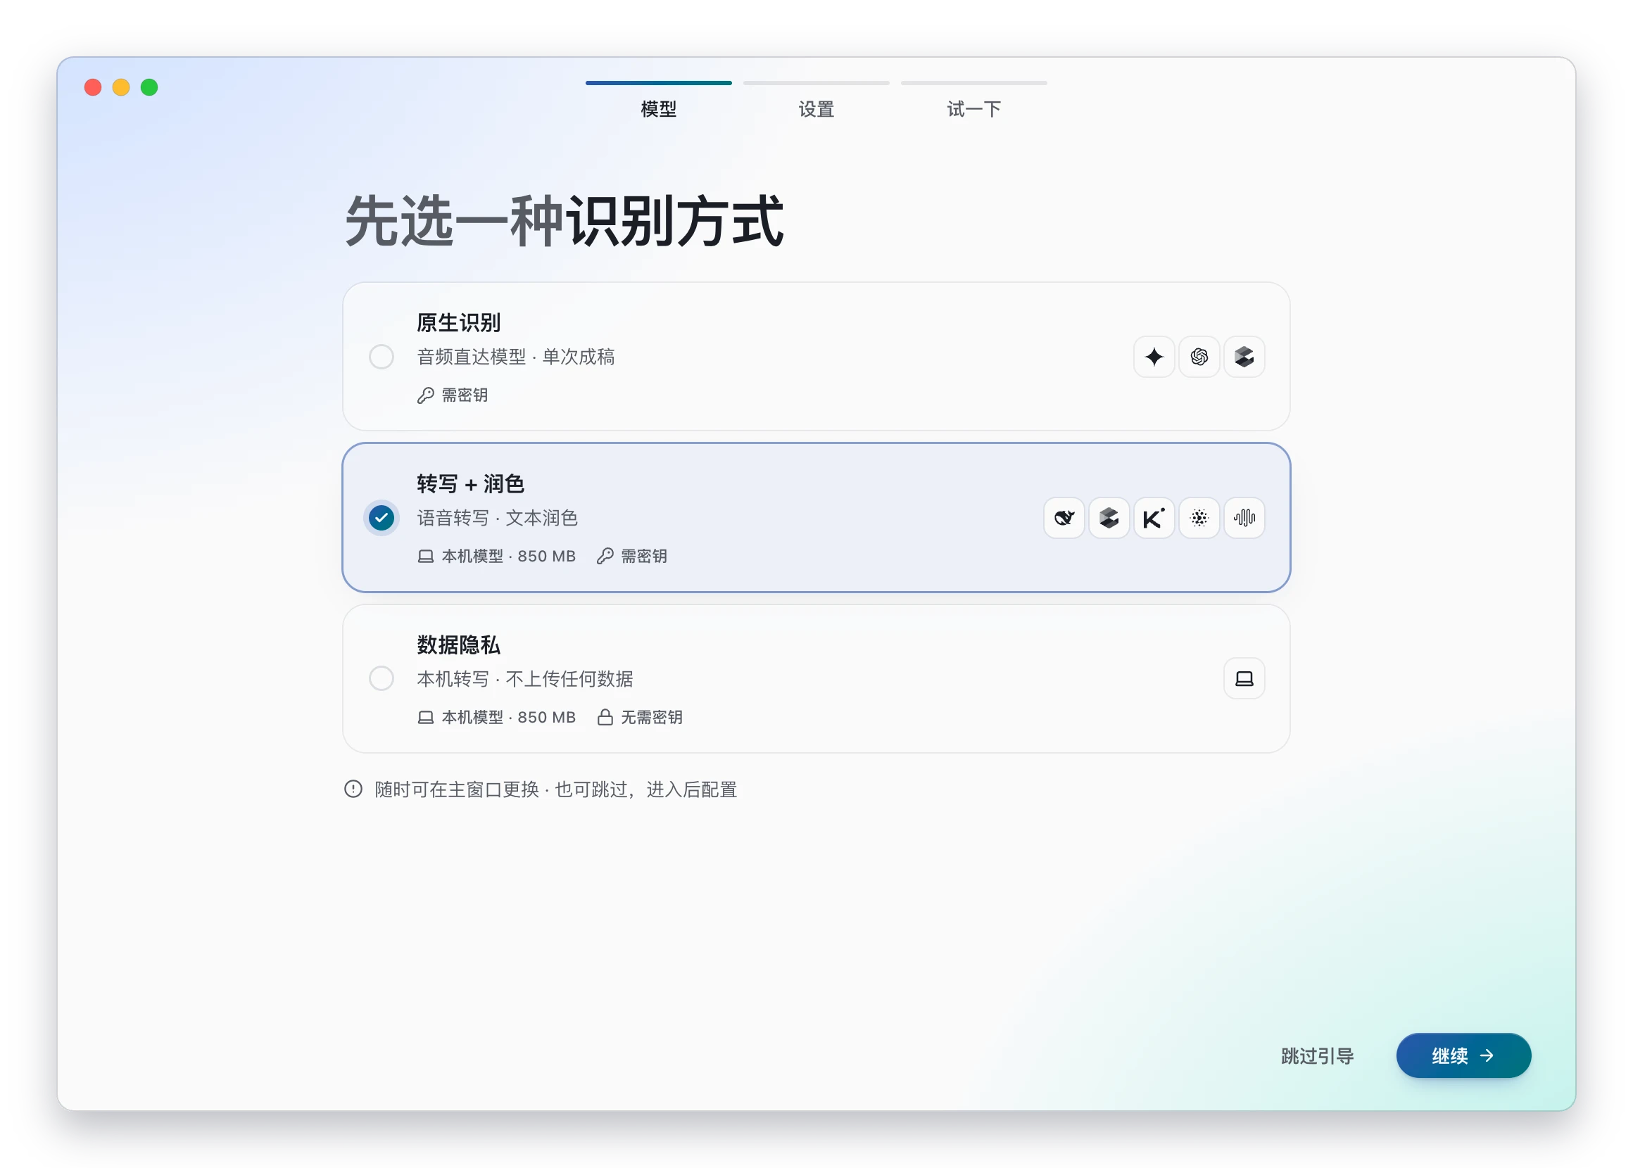The width and height of the screenshot is (1633, 1168).
Task: Click the 原生识别 card title
Action: (459, 323)
